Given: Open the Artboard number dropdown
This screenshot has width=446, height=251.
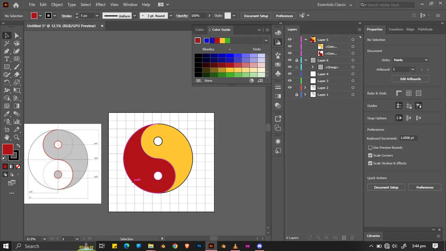Looking at the screenshot, I should click(413, 69).
